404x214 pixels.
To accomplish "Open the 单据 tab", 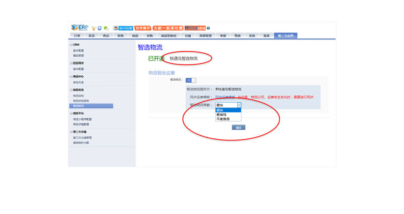I will (x=223, y=36).
